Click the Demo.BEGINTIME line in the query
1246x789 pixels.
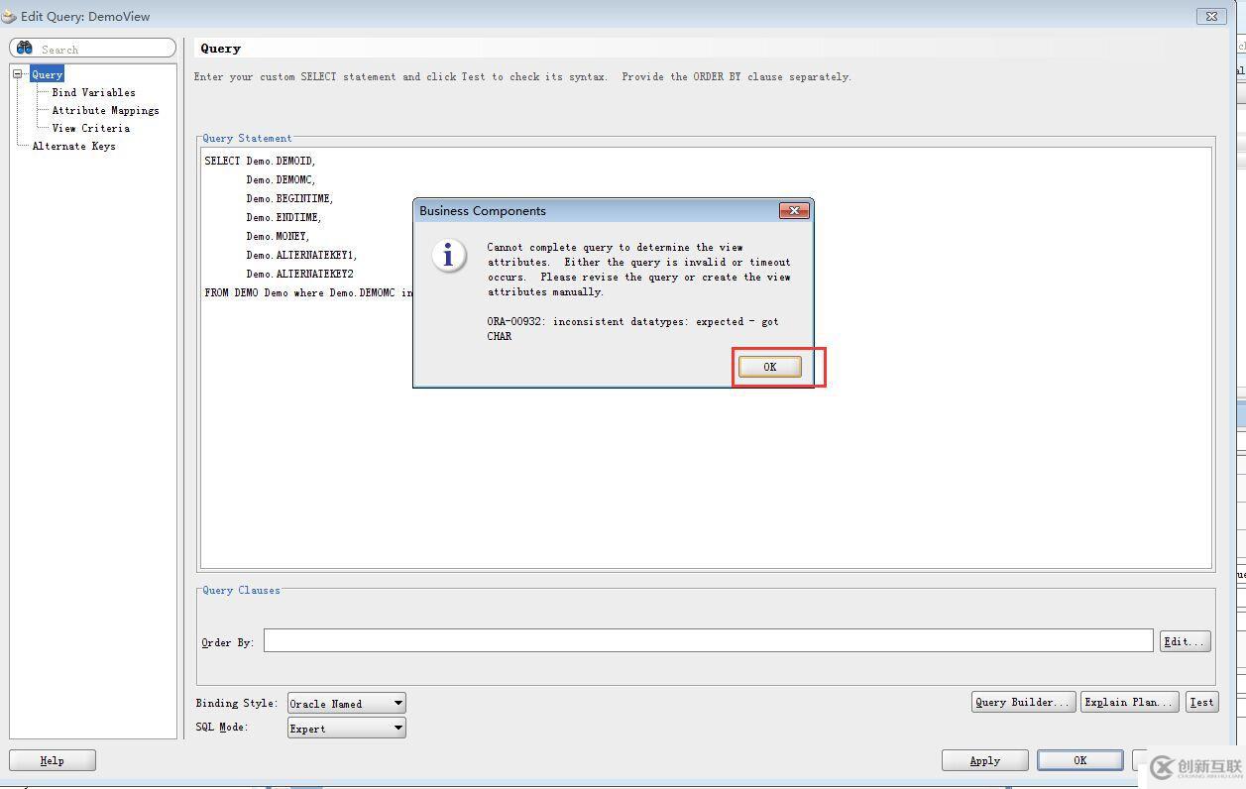click(x=289, y=198)
